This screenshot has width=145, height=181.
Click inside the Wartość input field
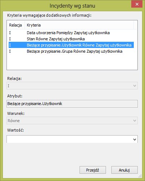pos(69,139)
